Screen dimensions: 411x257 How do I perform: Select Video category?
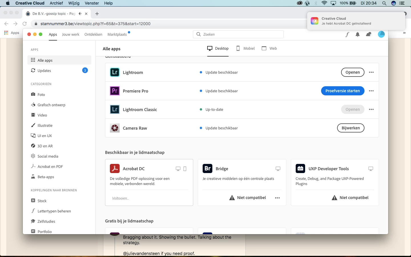pos(59,115)
